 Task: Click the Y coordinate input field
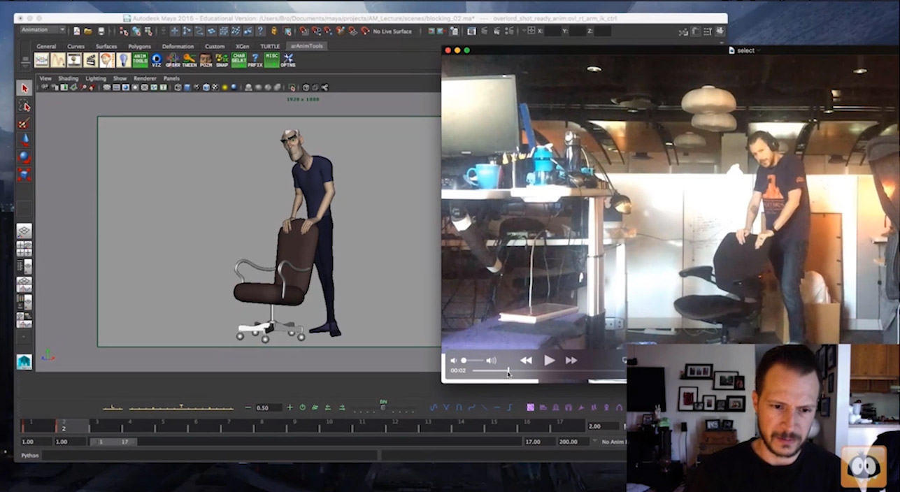point(578,31)
